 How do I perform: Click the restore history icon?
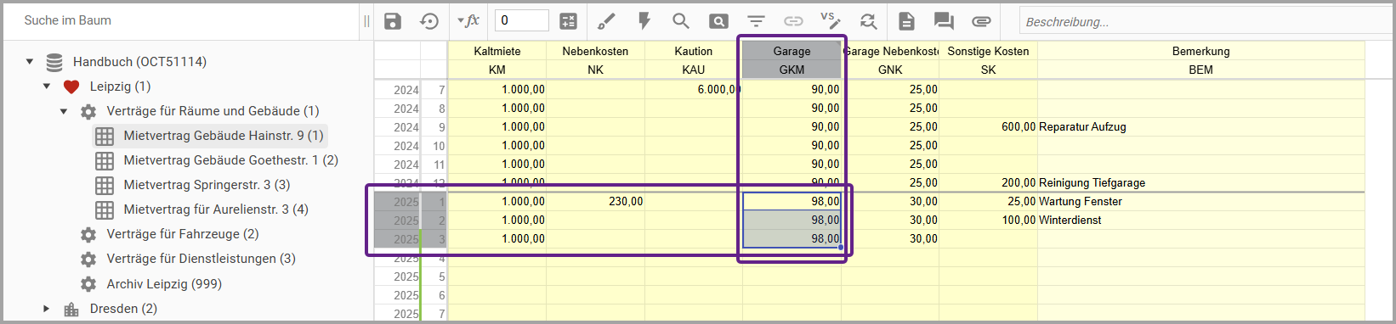coord(429,21)
